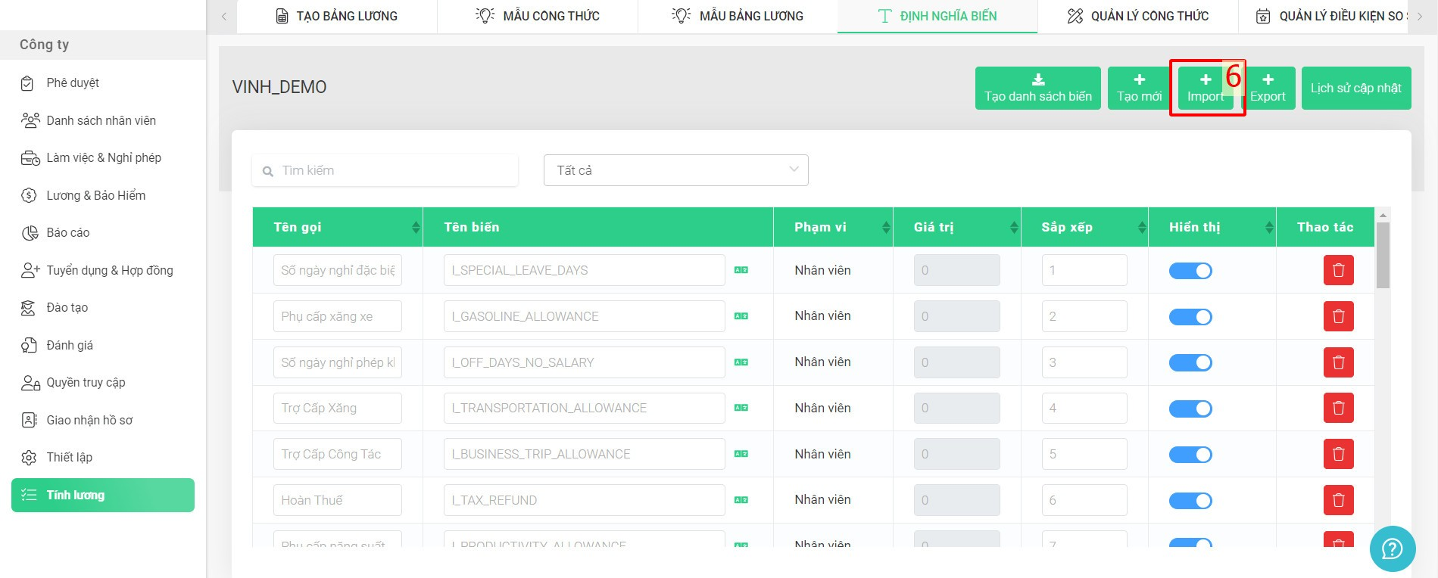
Task: Delete the L_SPECIAL_LEAVE_DAYS variable row
Action: [x=1338, y=270]
